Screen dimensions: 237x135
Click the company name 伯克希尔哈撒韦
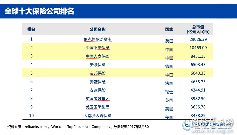[x=97, y=40]
